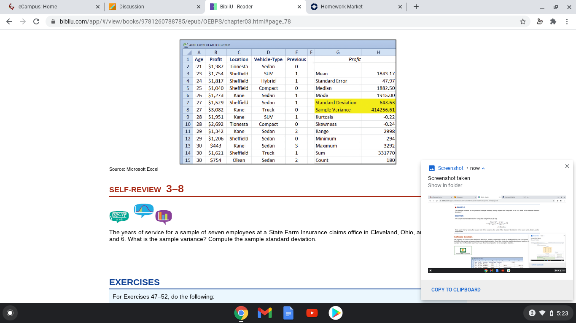Open Chrome from the shelf
Viewport: 576px width, 323px height.
(x=241, y=313)
